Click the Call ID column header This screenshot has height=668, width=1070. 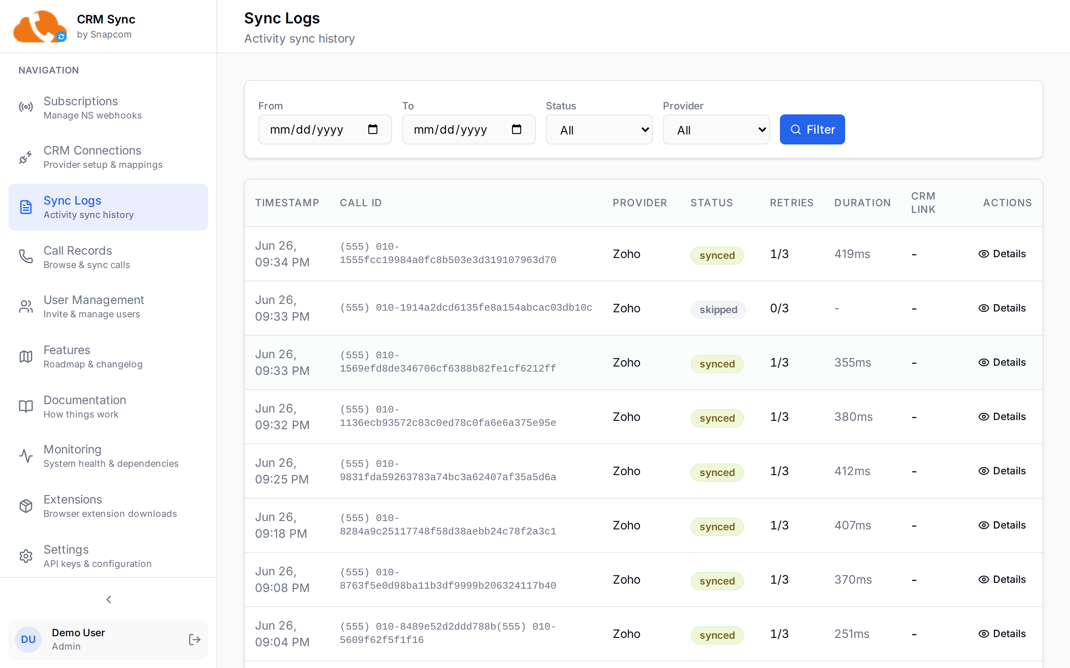coord(361,203)
